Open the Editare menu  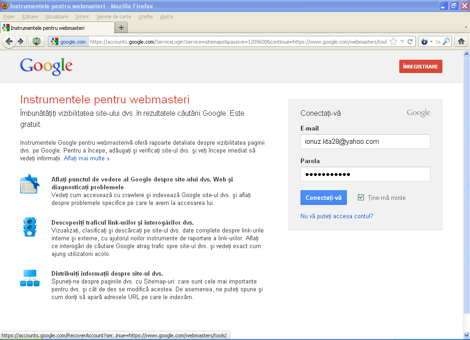[x=30, y=17]
